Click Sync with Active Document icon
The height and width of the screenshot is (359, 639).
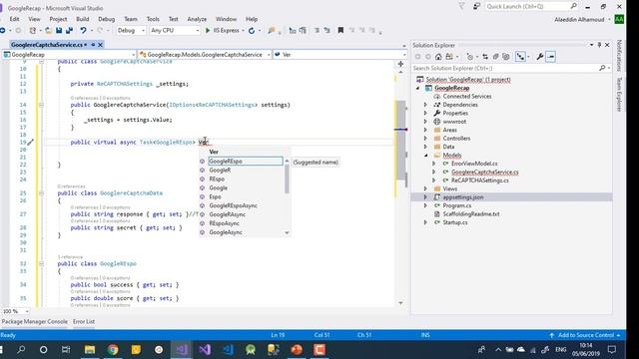485,57
